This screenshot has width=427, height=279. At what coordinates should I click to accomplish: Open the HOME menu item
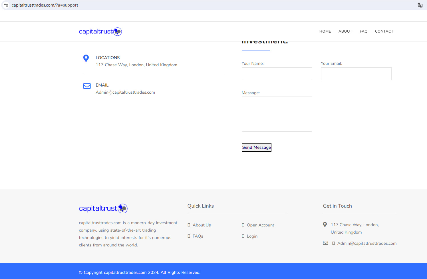[325, 31]
